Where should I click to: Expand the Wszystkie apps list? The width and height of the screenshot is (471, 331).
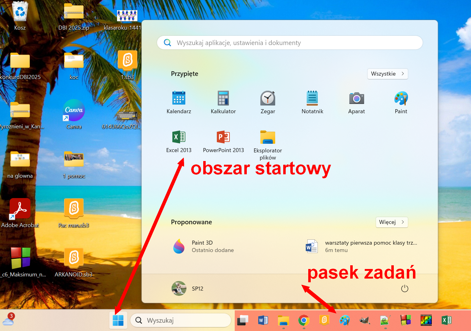[x=387, y=74]
